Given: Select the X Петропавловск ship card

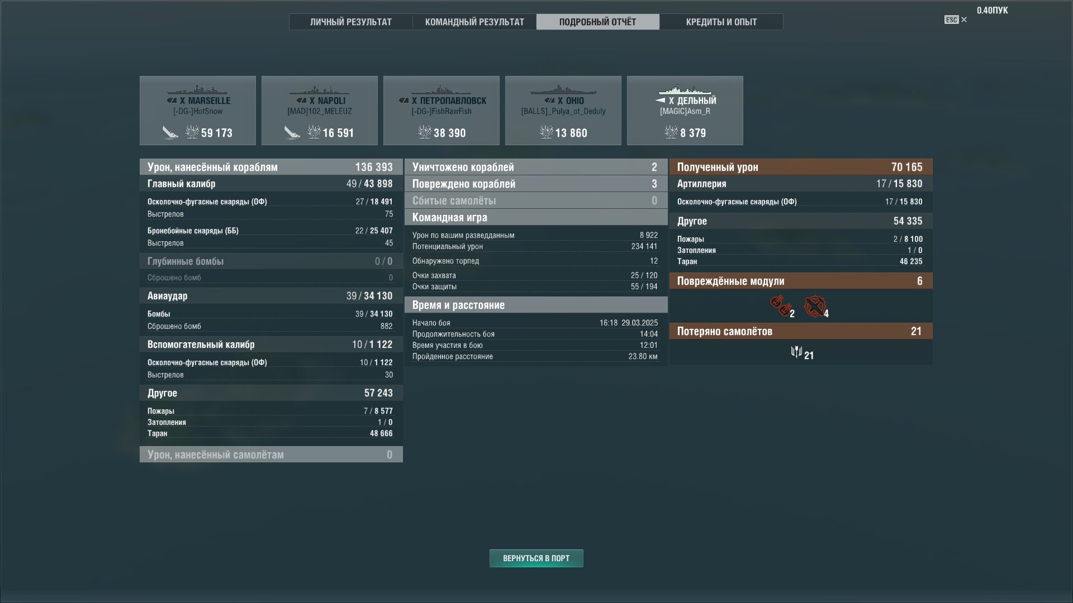Looking at the screenshot, I should click(441, 111).
